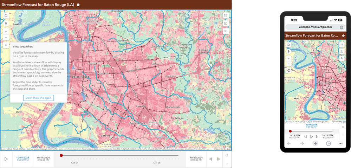Open the Share tool on desktop map

[226, 24]
